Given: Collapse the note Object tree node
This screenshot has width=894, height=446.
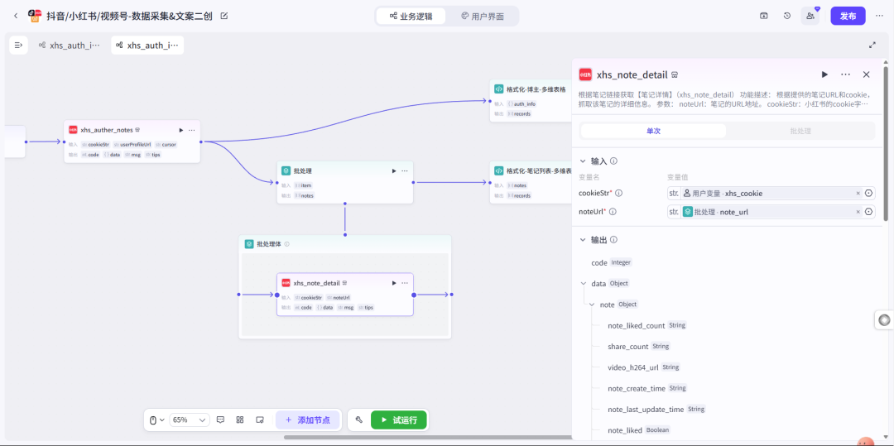Looking at the screenshot, I should pos(591,305).
